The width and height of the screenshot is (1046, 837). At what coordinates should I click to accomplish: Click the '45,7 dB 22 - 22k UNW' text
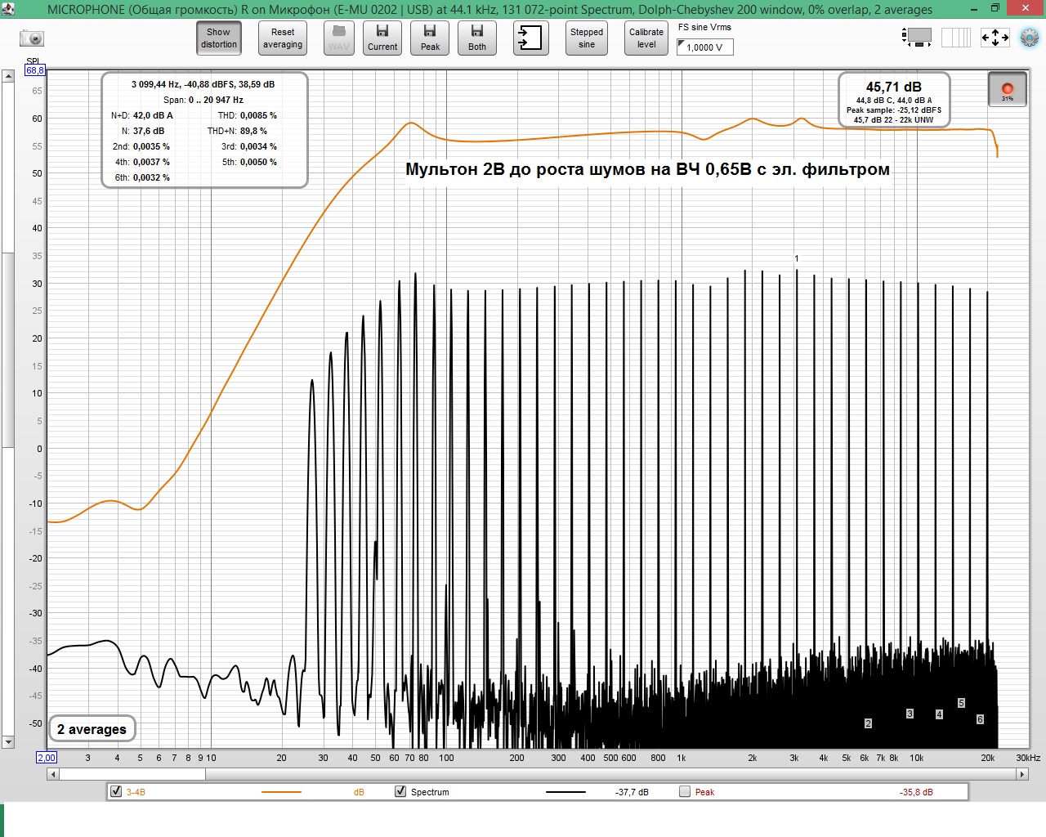click(894, 120)
